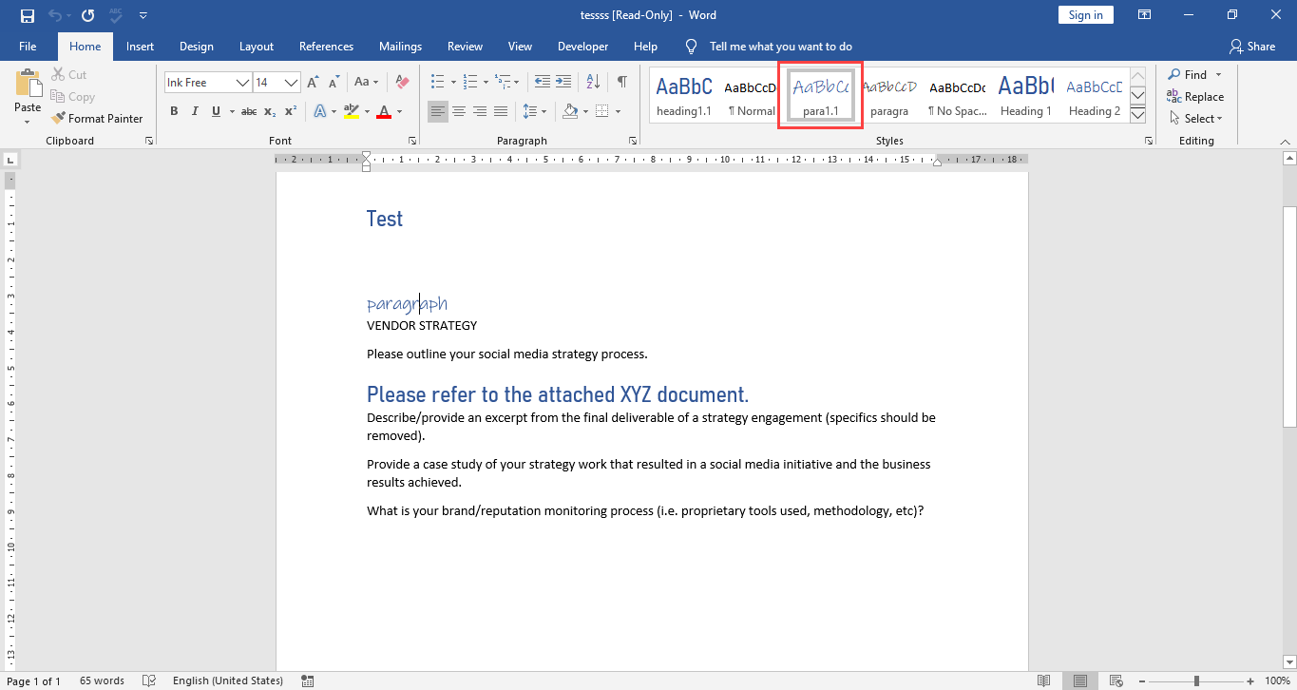
Task: Center align the paragraph
Action: (x=459, y=111)
